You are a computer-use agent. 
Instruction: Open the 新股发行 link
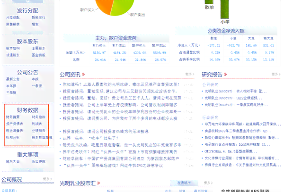38,17
